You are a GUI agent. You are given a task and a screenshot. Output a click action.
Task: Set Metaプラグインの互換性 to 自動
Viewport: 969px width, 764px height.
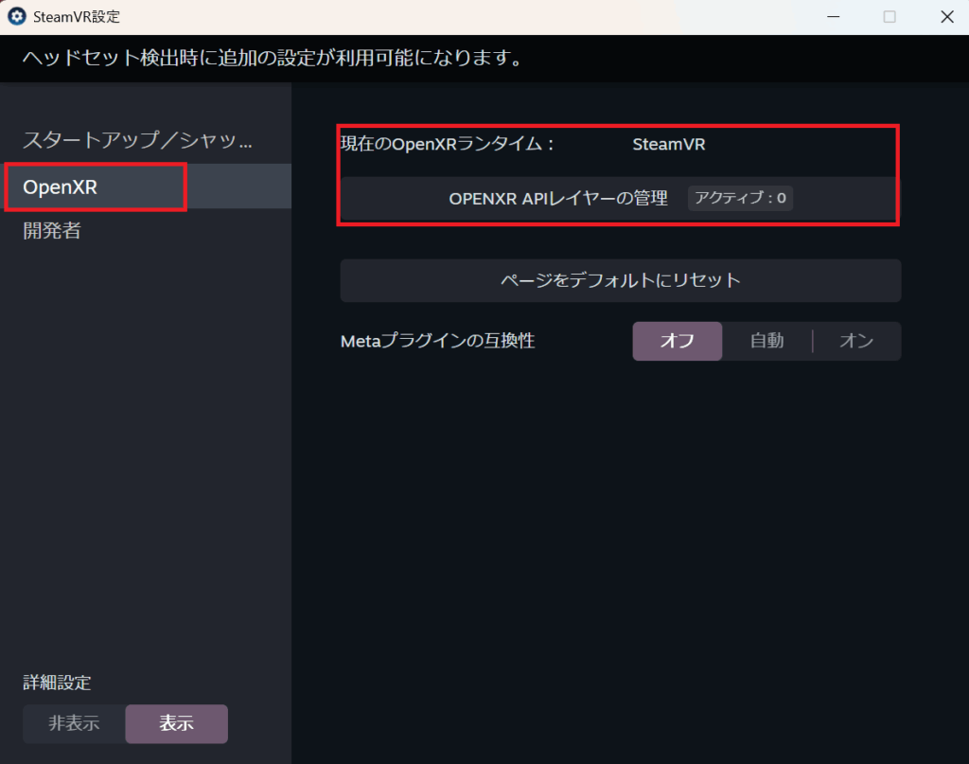[x=766, y=341]
